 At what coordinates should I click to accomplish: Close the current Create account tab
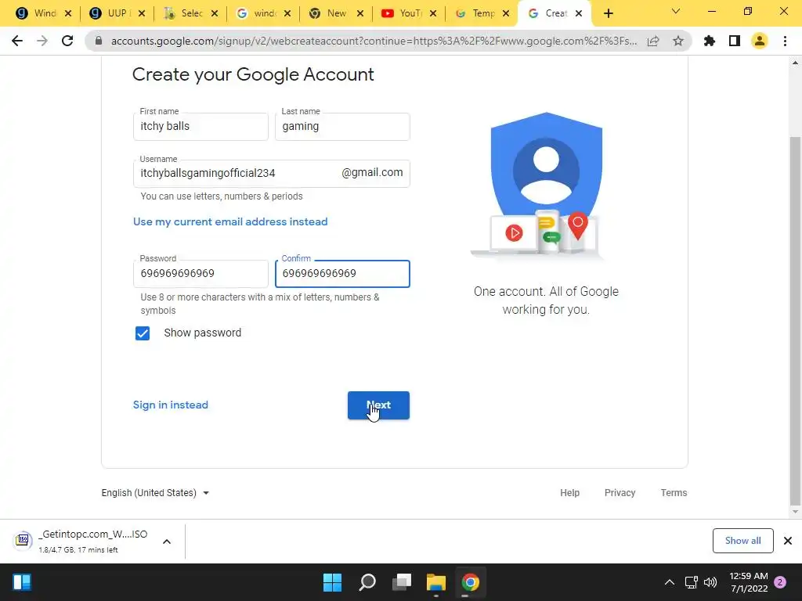(579, 13)
